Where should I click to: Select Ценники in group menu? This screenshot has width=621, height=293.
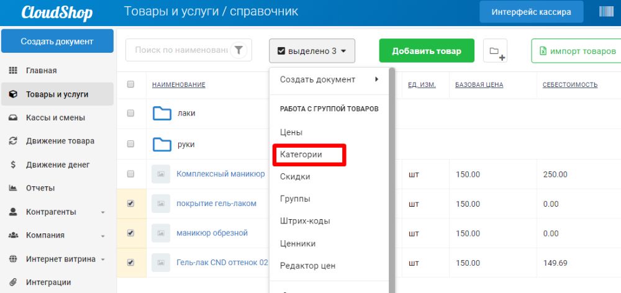pyautogui.click(x=297, y=243)
